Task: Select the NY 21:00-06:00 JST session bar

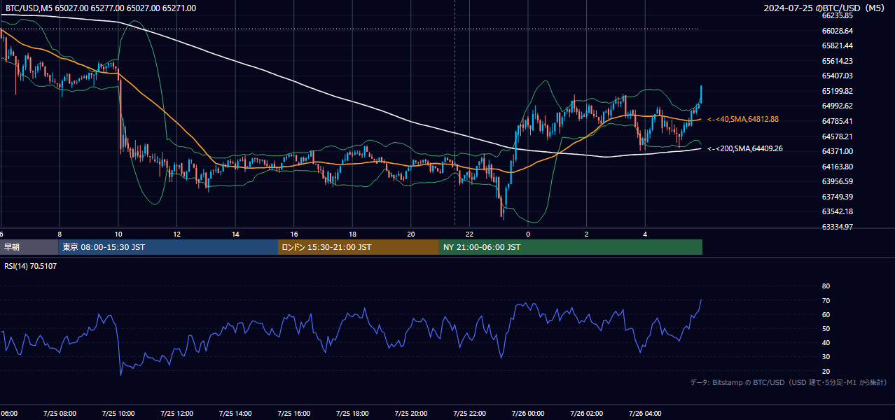Action: [571, 247]
